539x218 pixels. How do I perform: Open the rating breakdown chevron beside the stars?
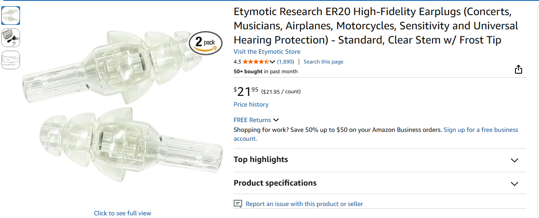click(x=272, y=62)
